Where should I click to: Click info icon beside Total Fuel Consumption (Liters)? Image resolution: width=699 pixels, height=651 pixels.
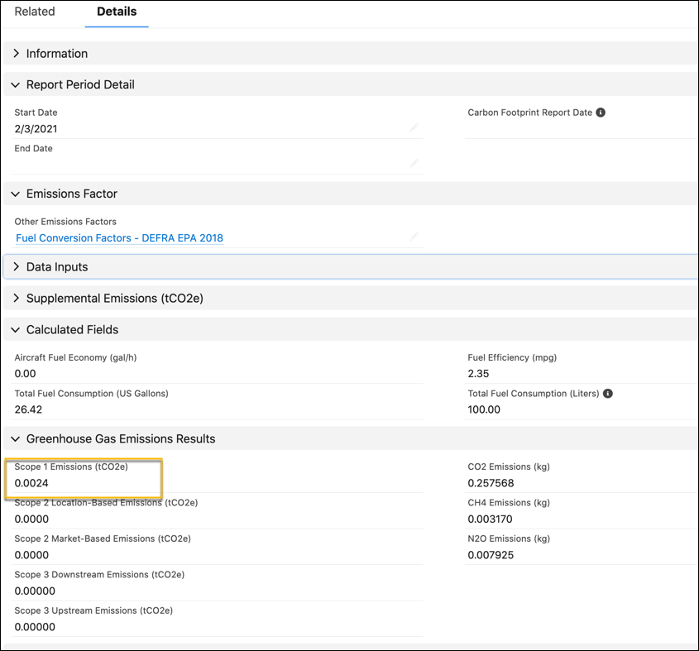608,394
